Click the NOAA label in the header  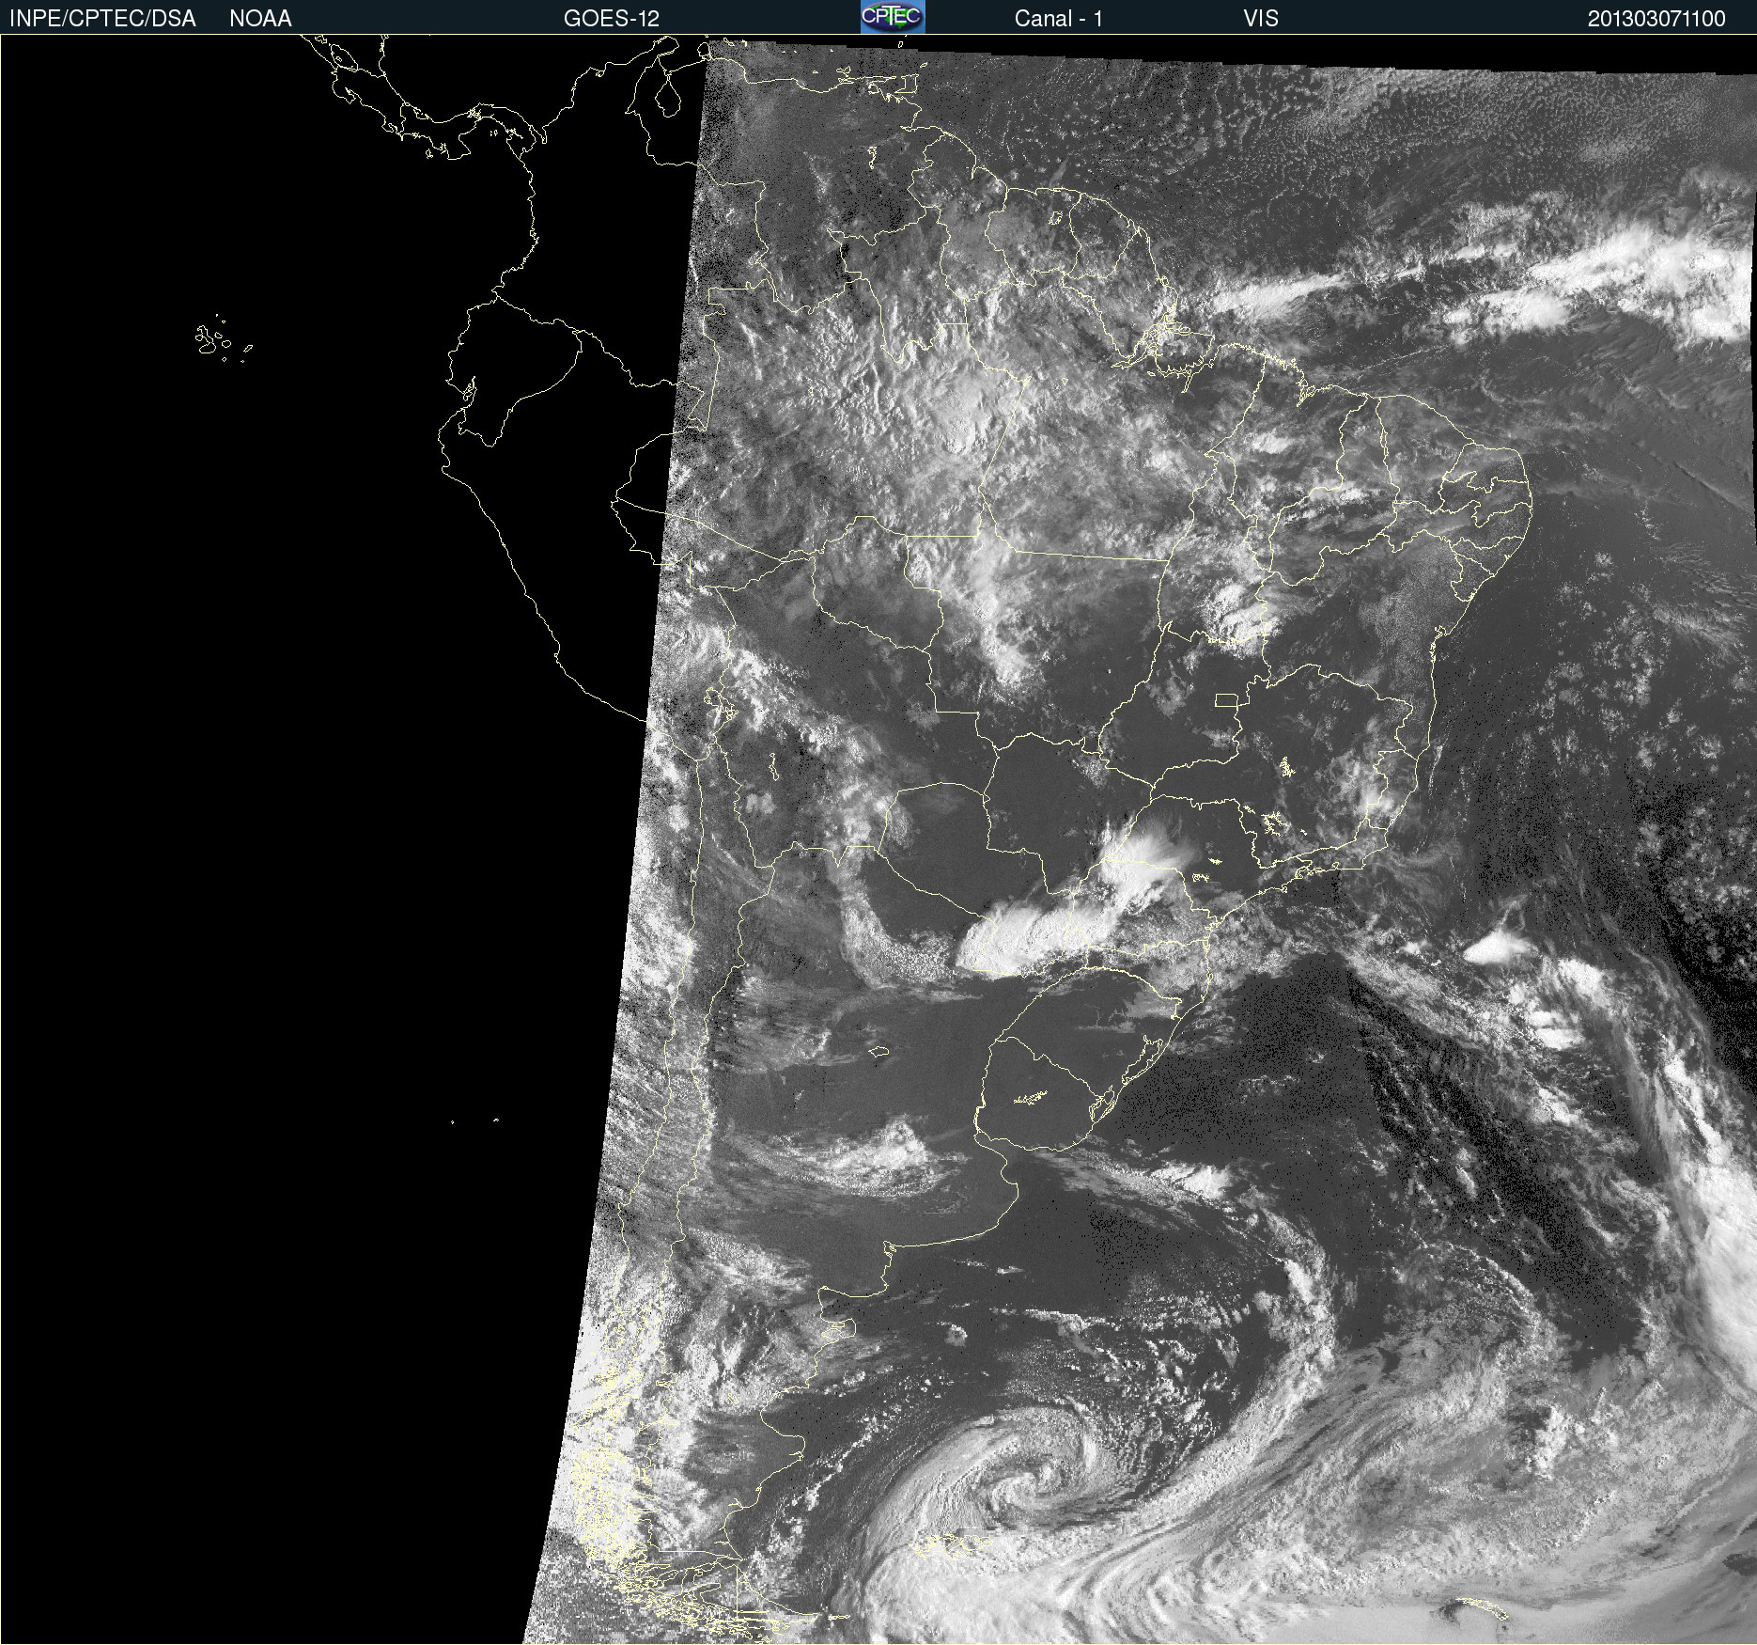(x=260, y=19)
